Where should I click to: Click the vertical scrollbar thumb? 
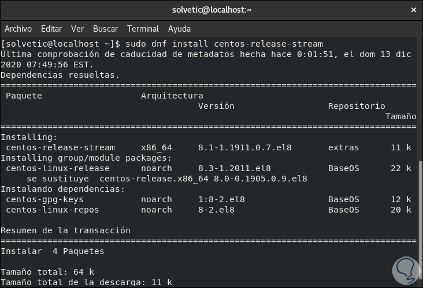[420, 225]
